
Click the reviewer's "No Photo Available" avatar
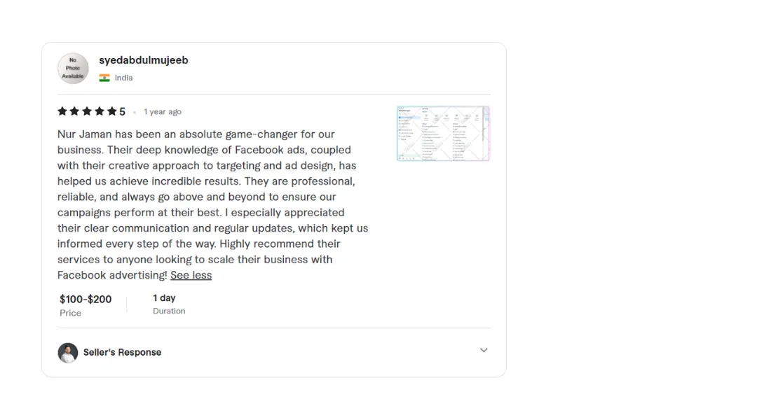click(73, 69)
